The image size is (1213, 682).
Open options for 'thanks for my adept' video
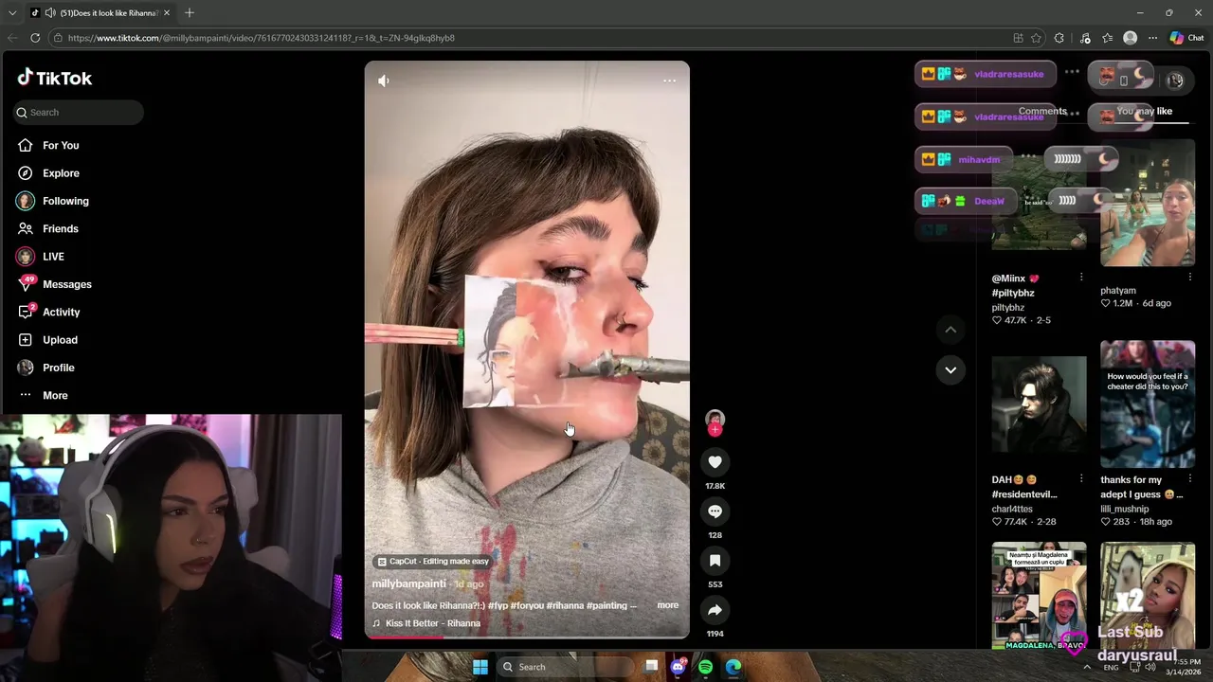coord(1190,479)
